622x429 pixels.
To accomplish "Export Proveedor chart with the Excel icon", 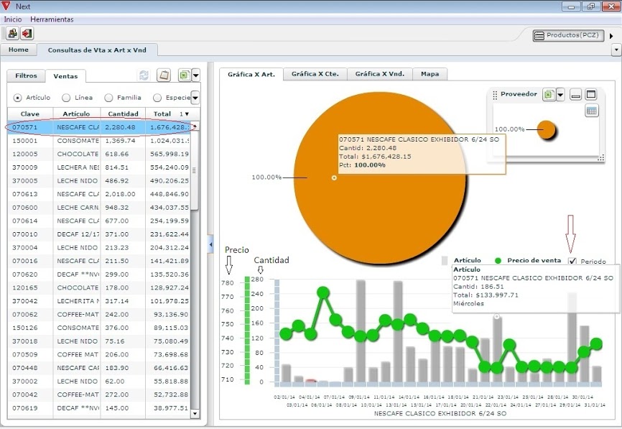I will 548,94.
